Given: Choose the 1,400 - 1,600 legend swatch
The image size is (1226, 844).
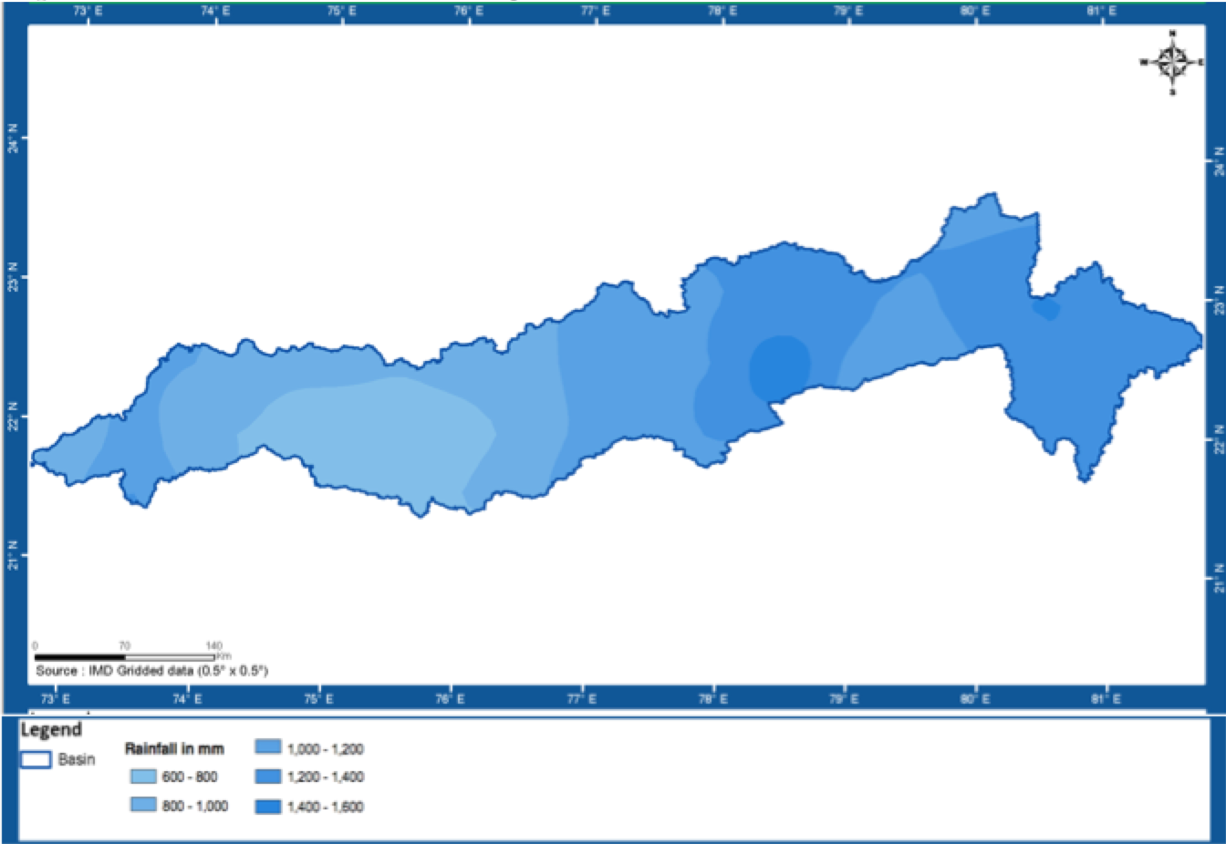Looking at the screenshot, I should click(x=267, y=806).
